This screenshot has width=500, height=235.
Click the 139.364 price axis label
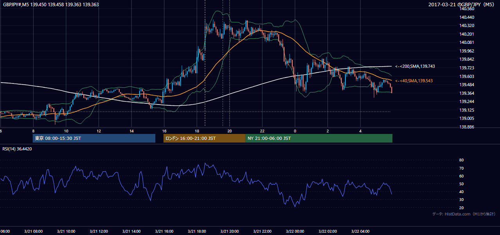point(467,93)
